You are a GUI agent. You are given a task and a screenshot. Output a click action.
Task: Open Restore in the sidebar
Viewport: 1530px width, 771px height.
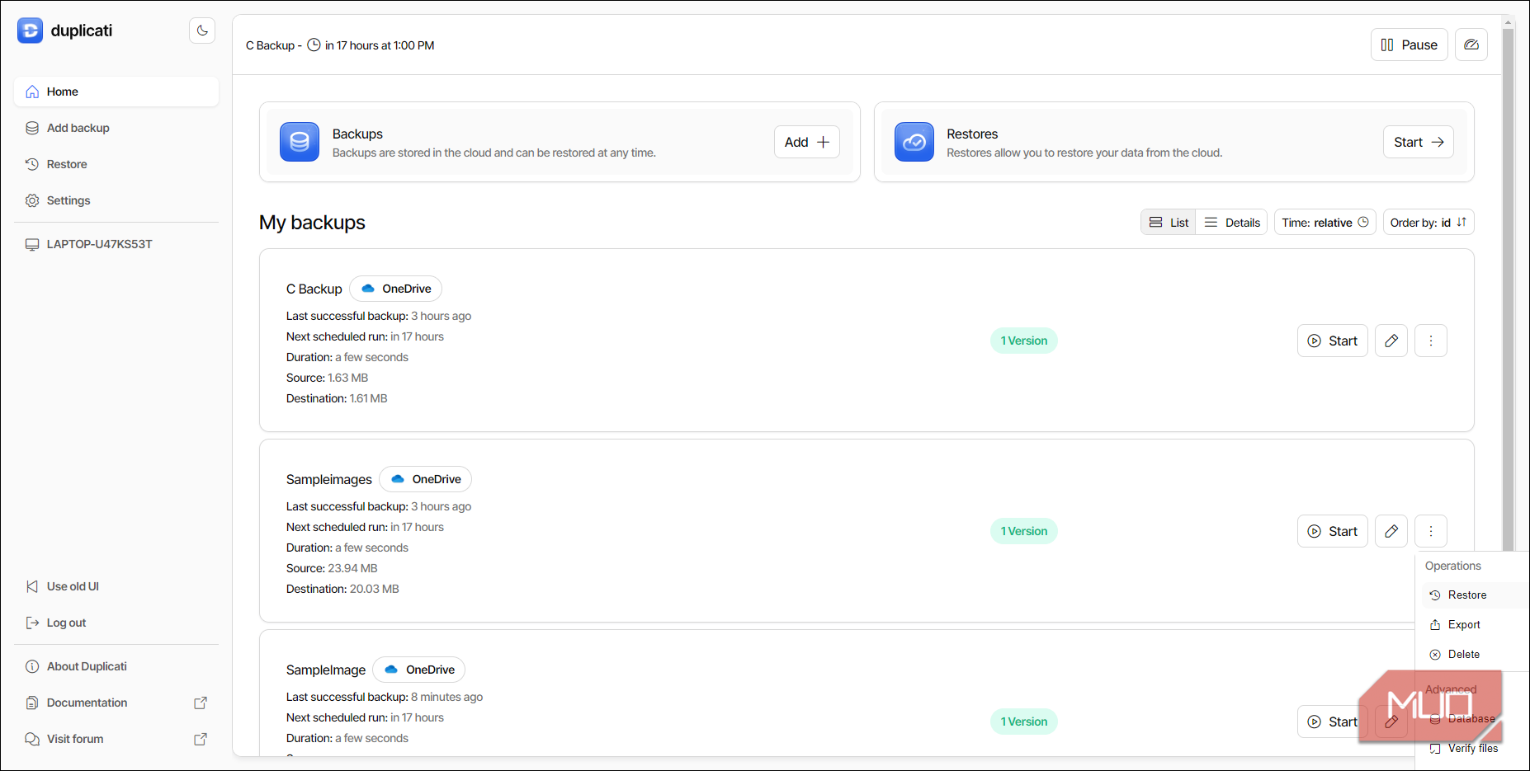click(116, 164)
